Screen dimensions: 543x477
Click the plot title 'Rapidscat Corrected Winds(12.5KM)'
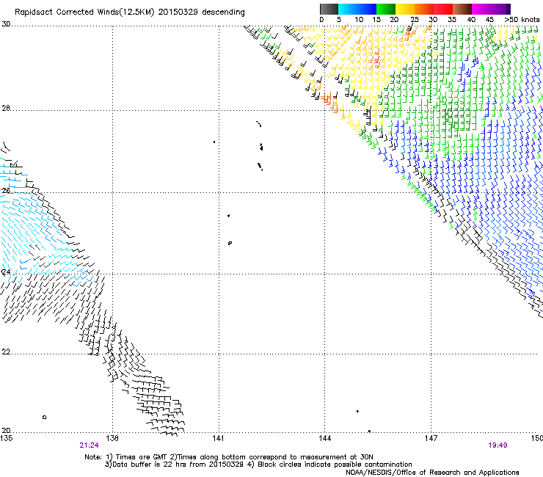pos(84,12)
